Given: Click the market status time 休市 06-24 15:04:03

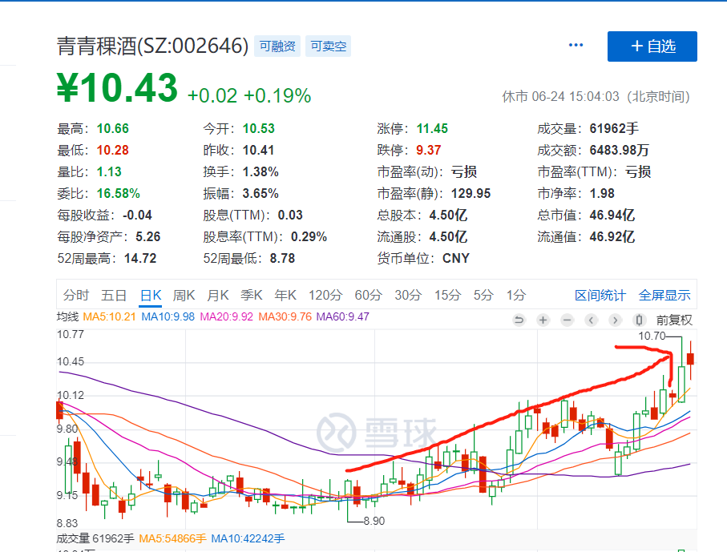Looking at the screenshot, I should coord(560,96).
